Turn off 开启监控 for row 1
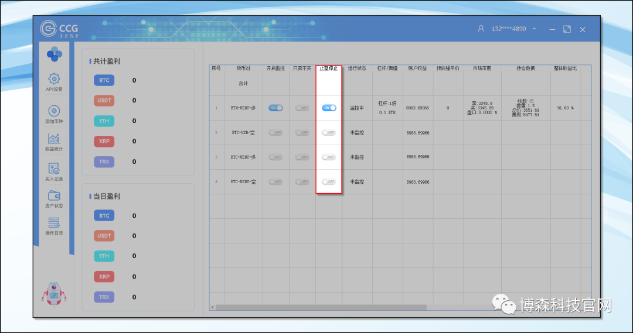The image size is (633, 333). (275, 108)
